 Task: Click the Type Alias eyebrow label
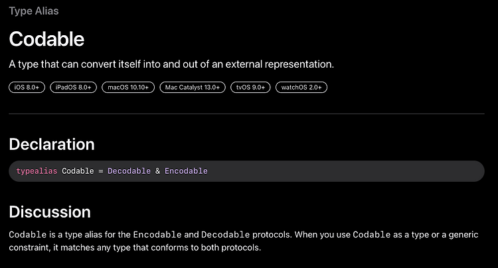pos(34,11)
